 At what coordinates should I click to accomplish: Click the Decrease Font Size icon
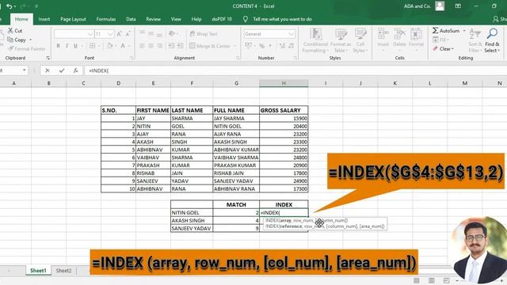tap(128, 33)
